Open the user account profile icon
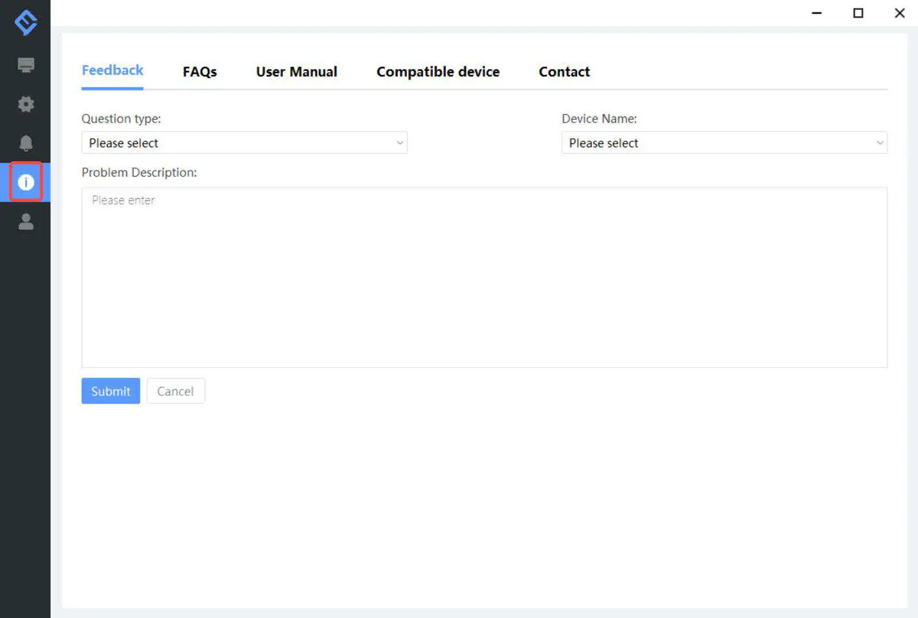This screenshot has width=918, height=618. point(26,221)
